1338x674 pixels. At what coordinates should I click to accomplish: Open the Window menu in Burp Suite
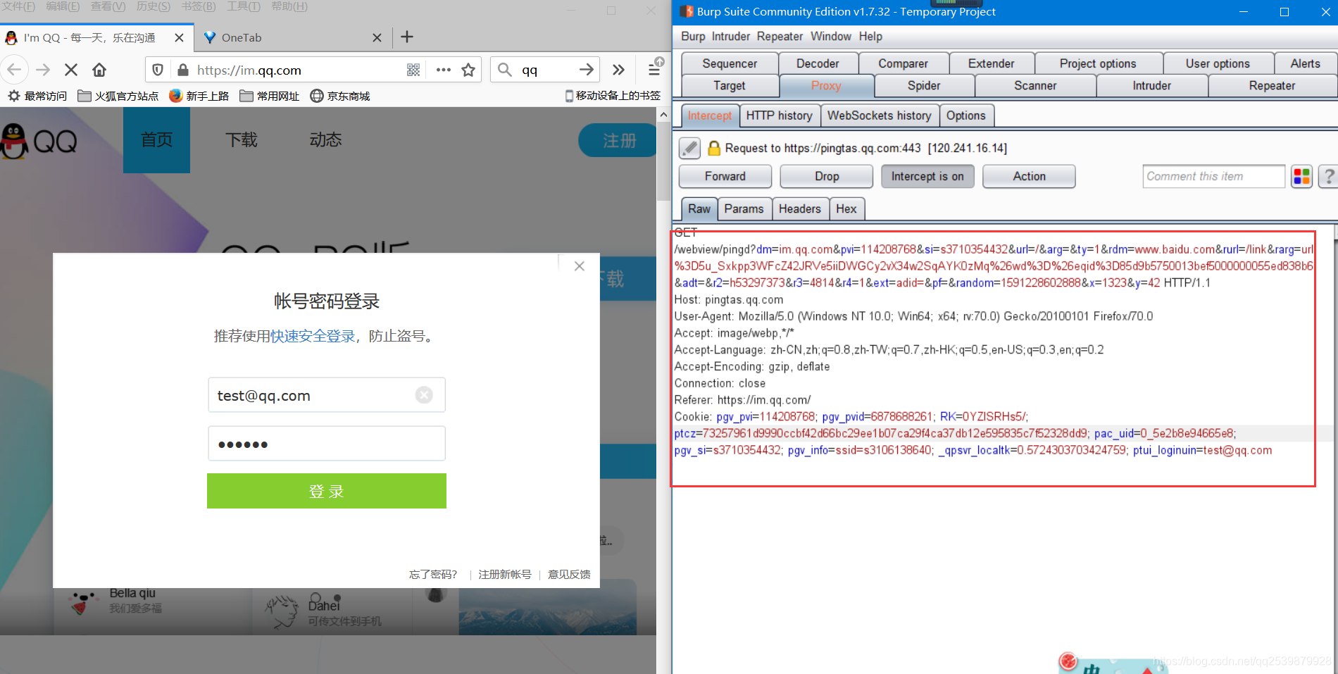click(831, 37)
